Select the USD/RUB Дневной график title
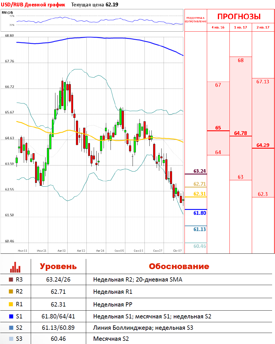275x344 pixels. click(x=33, y=5)
